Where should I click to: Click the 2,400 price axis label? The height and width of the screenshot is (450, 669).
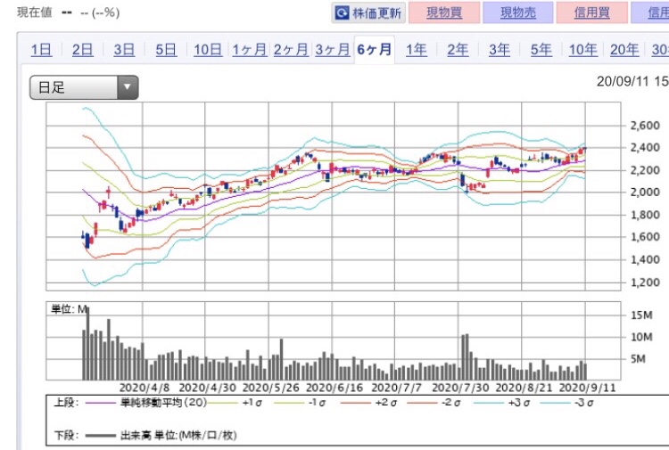point(645,147)
